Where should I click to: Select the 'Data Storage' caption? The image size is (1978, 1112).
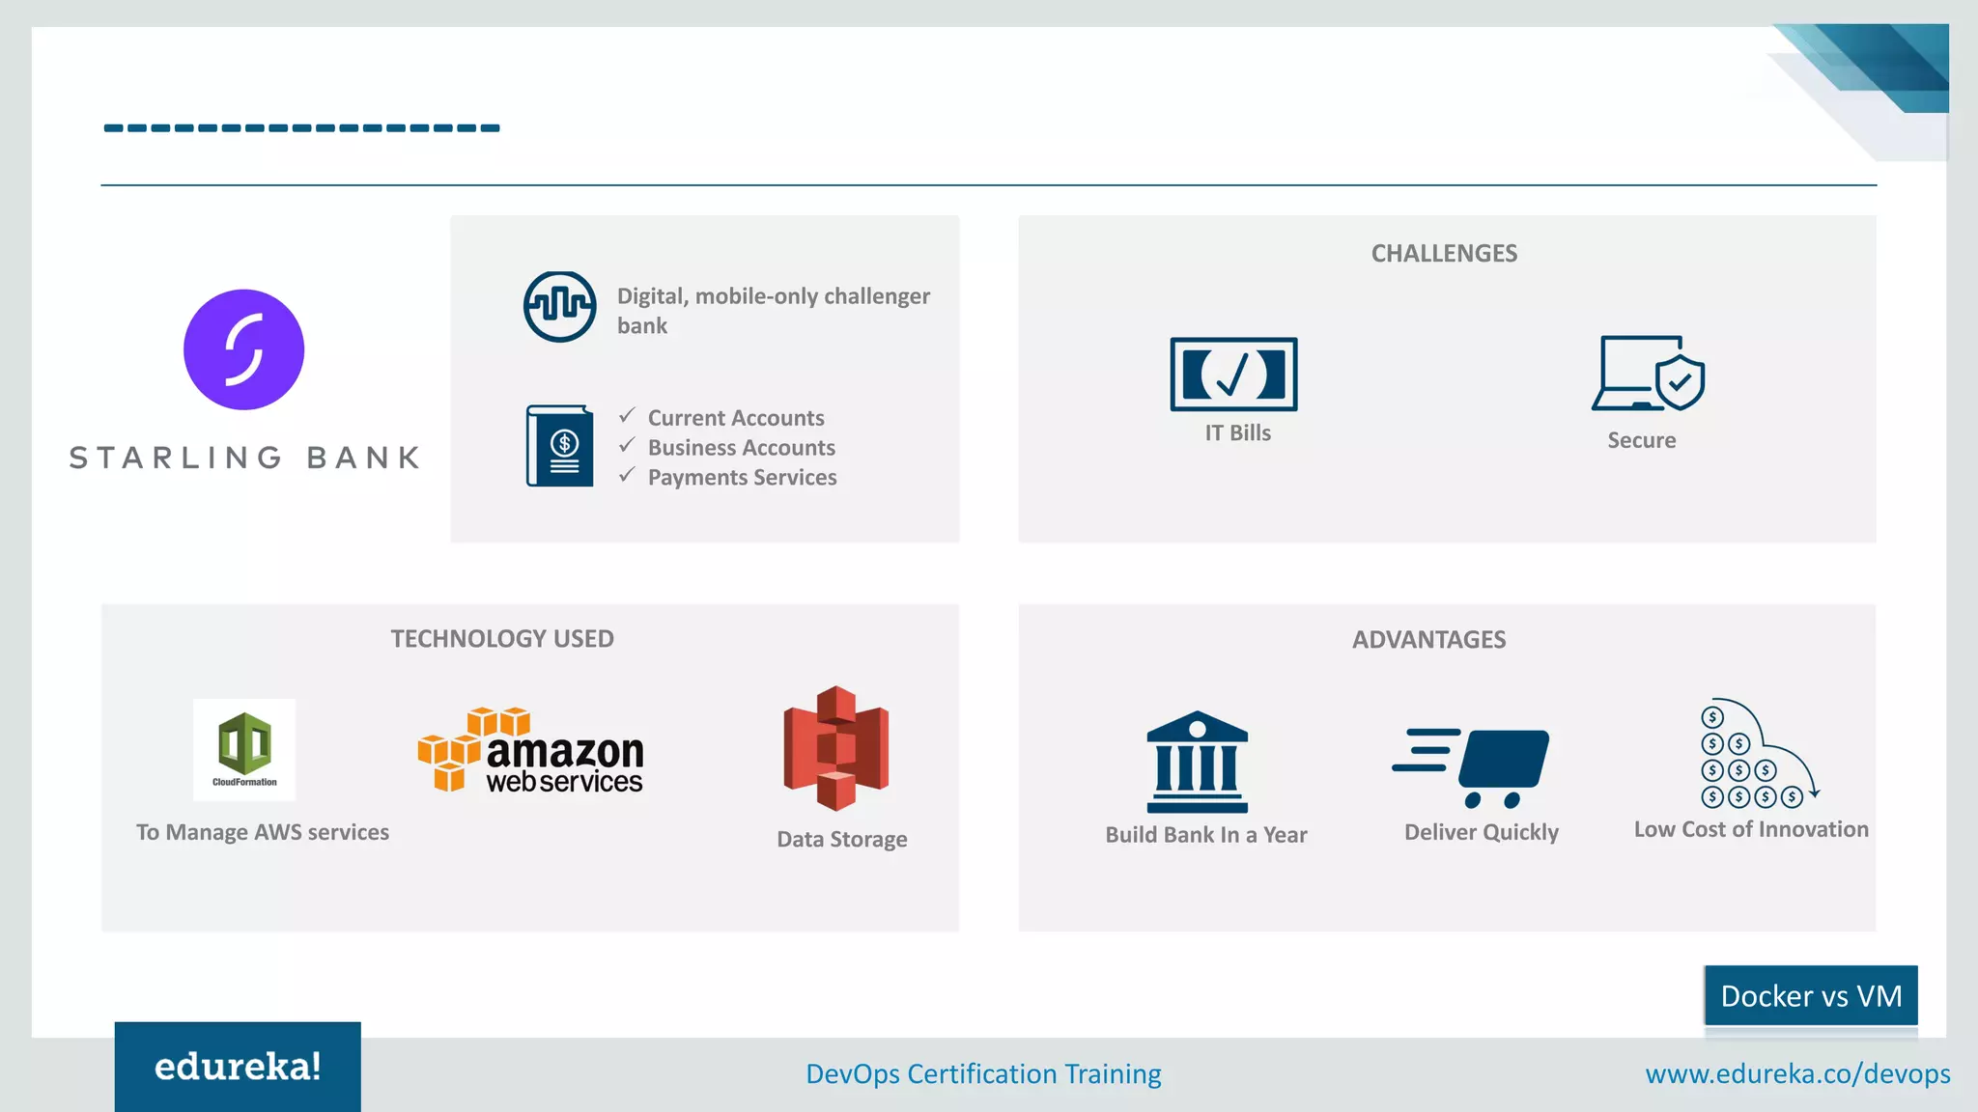(x=842, y=839)
